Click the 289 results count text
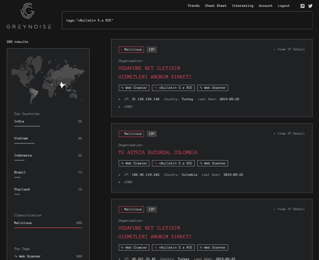The width and height of the screenshot is (319, 260). coord(17,42)
